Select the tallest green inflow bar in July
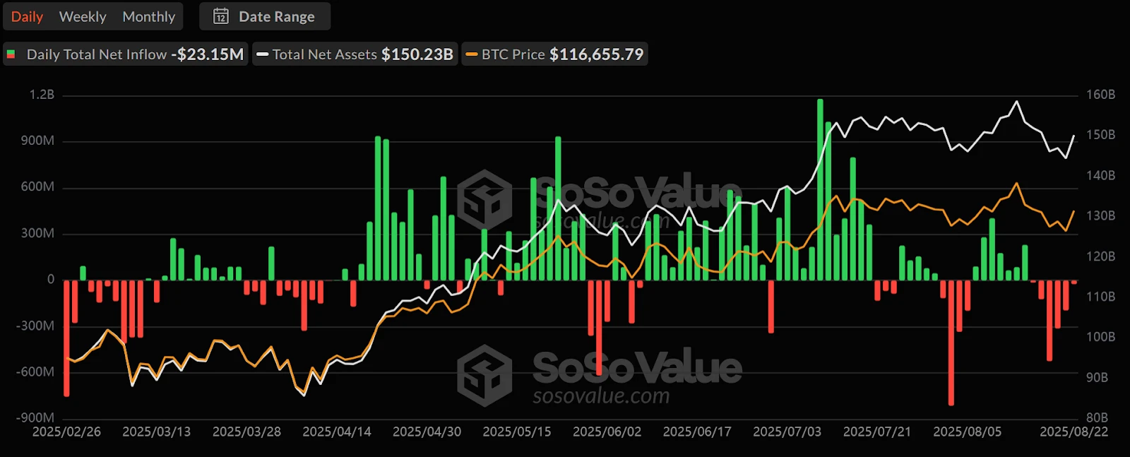This screenshot has height=457, width=1130. point(820,189)
